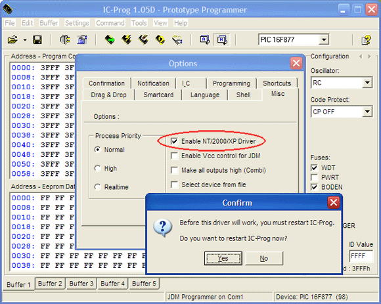
Task: Select Realtime process priority
Action: [111, 187]
